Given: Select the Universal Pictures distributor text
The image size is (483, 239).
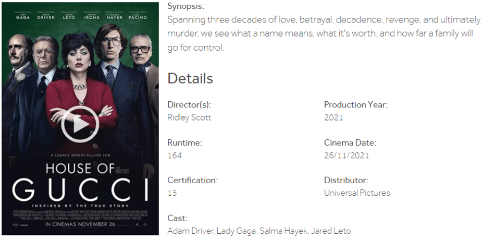Looking at the screenshot, I should [x=357, y=193].
